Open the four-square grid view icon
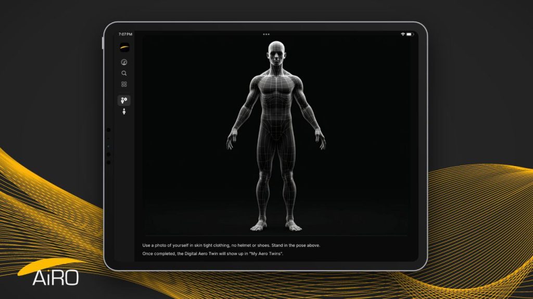 click(x=124, y=84)
